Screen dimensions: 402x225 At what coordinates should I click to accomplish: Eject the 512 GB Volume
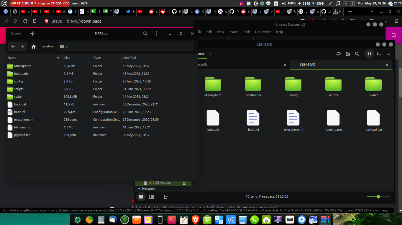pyautogui.click(x=184, y=183)
